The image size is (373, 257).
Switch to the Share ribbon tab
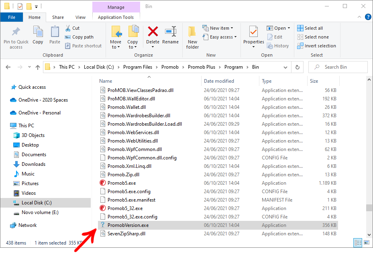pos(58,17)
